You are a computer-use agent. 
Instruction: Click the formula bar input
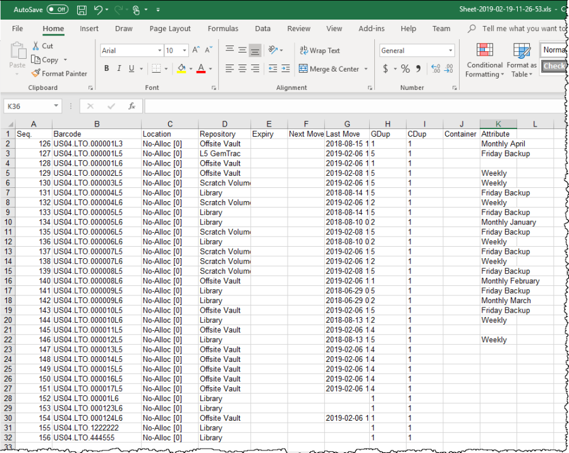(355, 106)
